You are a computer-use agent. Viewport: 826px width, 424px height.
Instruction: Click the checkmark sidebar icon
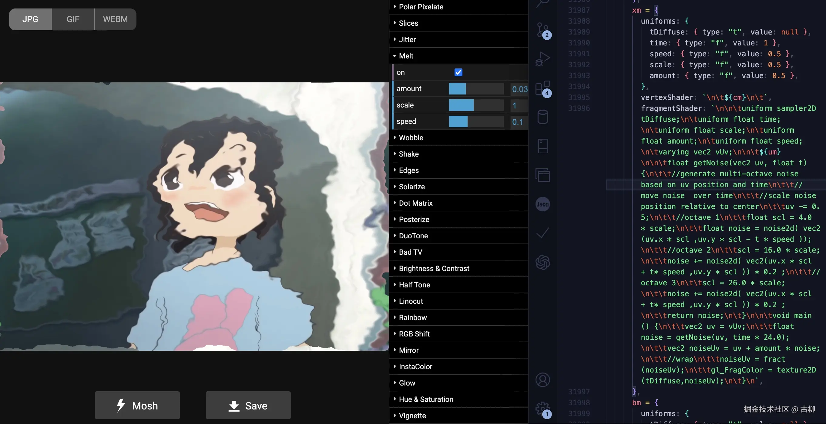coord(542,233)
